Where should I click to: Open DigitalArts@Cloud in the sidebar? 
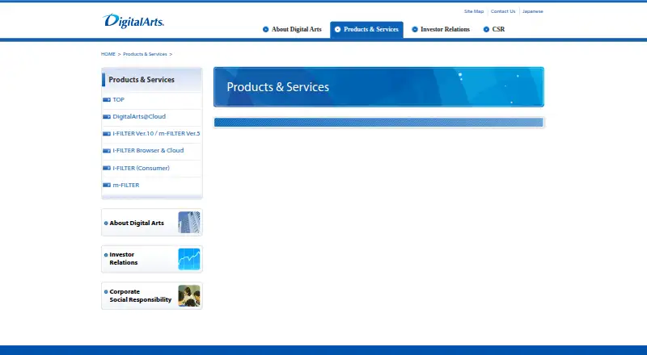tap(139, 116)
